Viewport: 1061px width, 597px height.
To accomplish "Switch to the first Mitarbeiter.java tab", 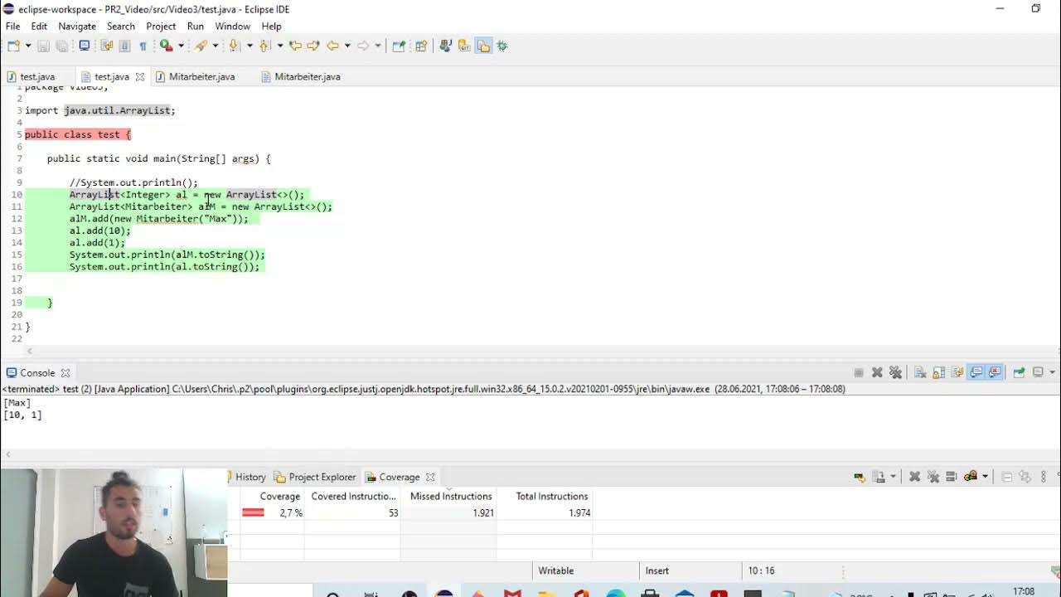I will pyautogui.click(x=202, y=77).
